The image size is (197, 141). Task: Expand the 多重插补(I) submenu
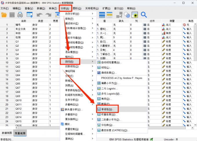(x=92, y=114)
